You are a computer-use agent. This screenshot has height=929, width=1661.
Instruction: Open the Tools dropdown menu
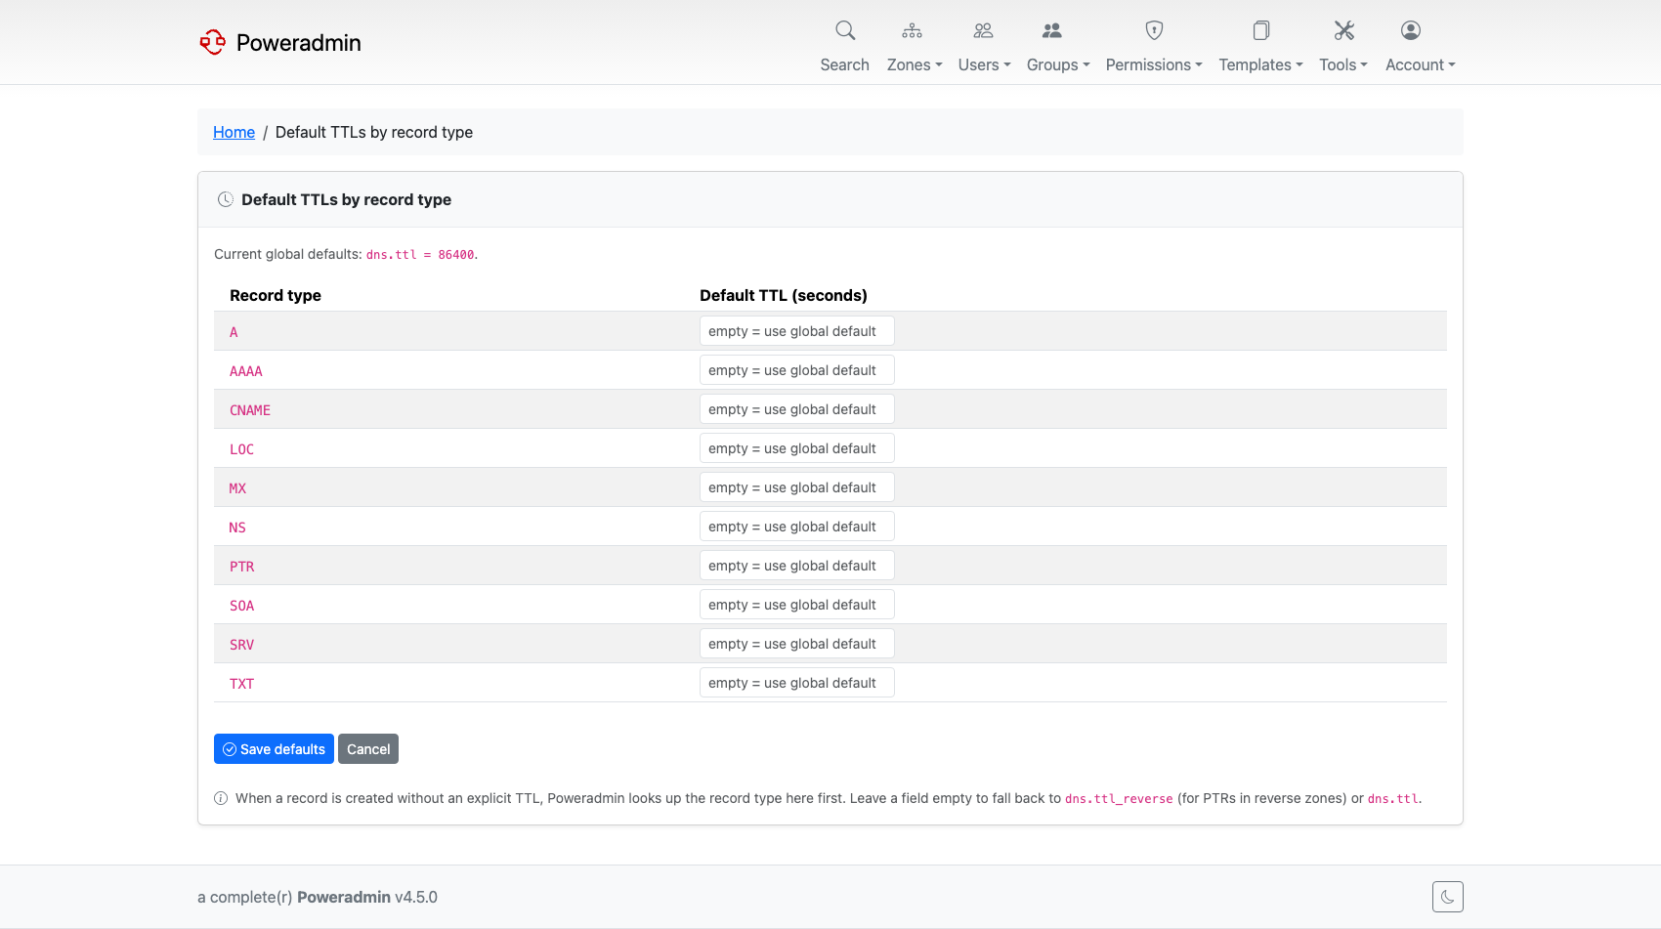(1343, 64)
